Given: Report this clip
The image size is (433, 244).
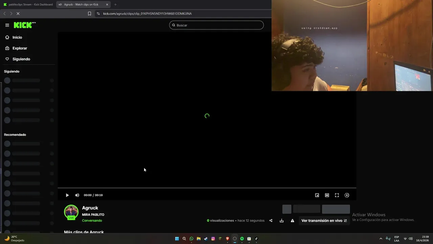Looking at the screenshot, I should [x=292, y=221].
